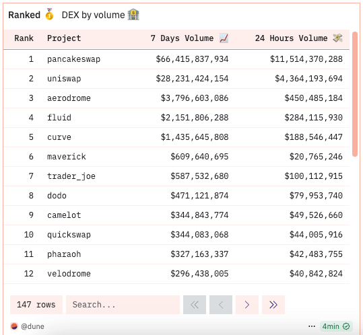Click aerodrome 7-day volume $3,796,603,086

[195, 98]
